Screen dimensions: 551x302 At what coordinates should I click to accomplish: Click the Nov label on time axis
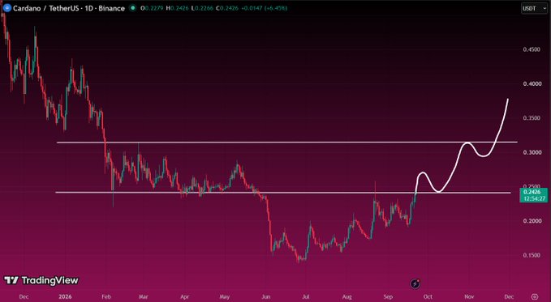pyautogui.click(x=469, y=297)
